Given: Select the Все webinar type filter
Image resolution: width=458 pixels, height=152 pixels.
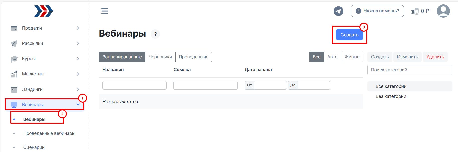Looking at the screenshot, I should tap(316, 57).
